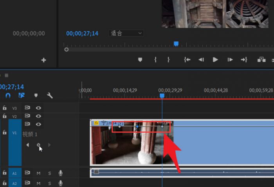
Task: Open timeline display settings wrench
Action: 50,95
